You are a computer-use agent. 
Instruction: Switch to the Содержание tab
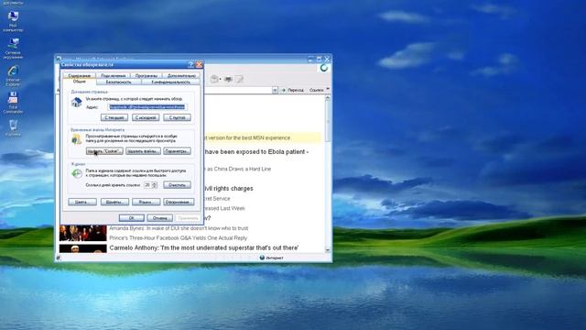79,75
